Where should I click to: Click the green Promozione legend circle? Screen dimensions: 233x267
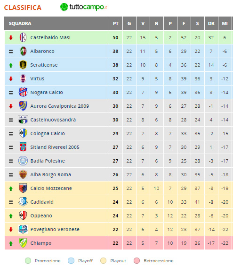[28, 260]
